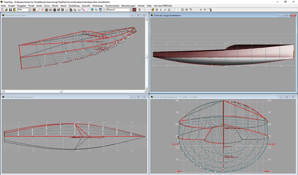Click the cyan starburst icon left of the layer dropdown
Viewport: 298px width, 175px height.
pyautogui.click(x=92, y=10)
